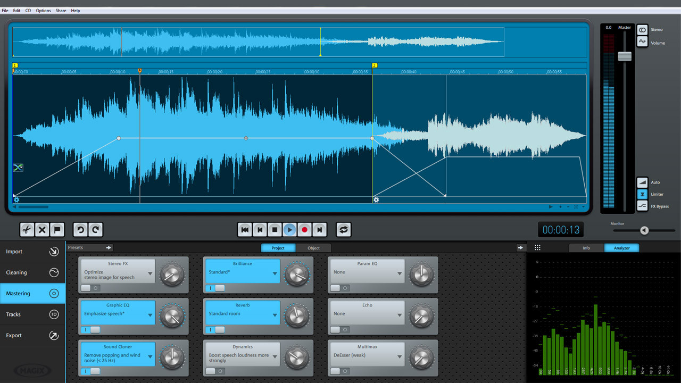Select the scissors cut tool

[27, 230]
